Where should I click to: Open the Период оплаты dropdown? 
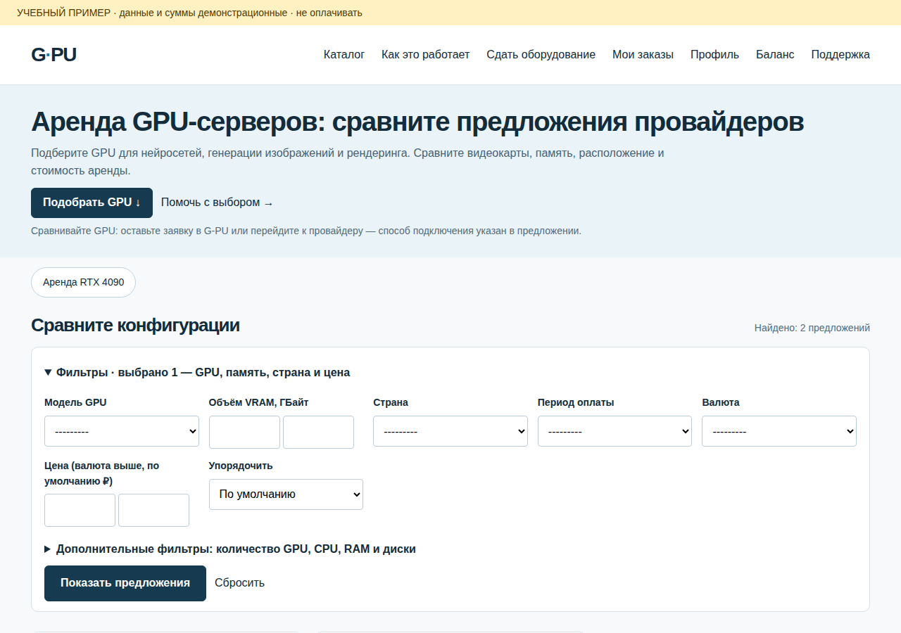[615, 431]
